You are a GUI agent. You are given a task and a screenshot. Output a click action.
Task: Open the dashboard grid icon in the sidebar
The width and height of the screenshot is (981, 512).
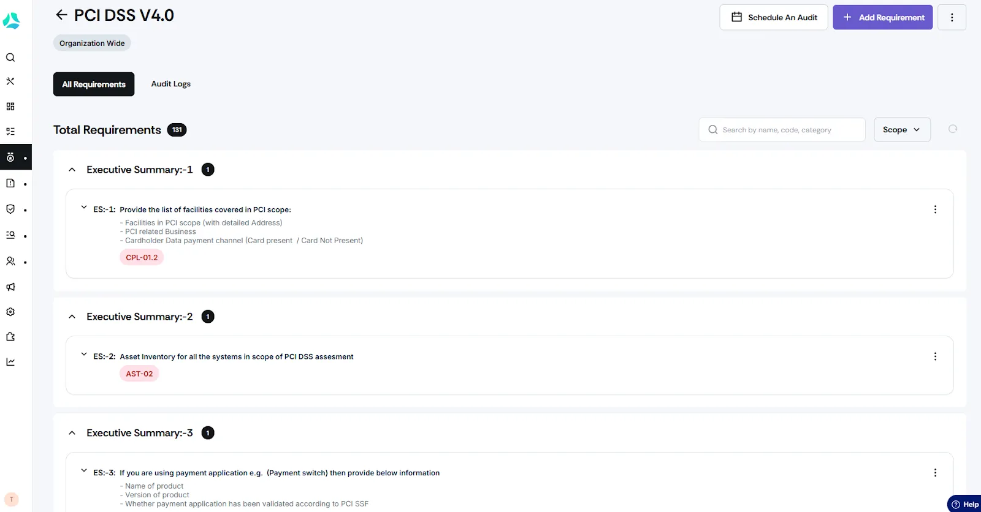[10, 107]
